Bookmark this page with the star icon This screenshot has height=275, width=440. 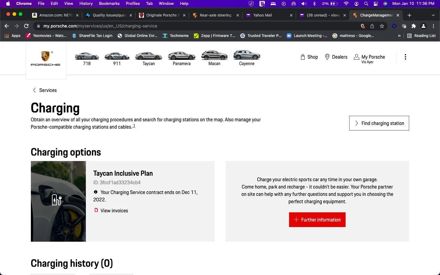382,26
